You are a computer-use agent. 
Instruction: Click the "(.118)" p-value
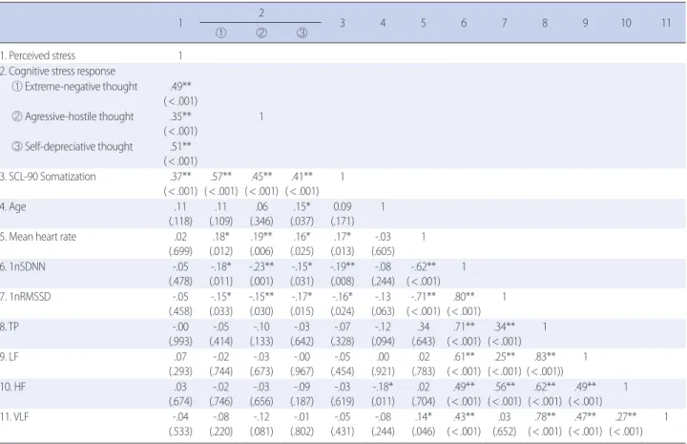coord(180,222)
